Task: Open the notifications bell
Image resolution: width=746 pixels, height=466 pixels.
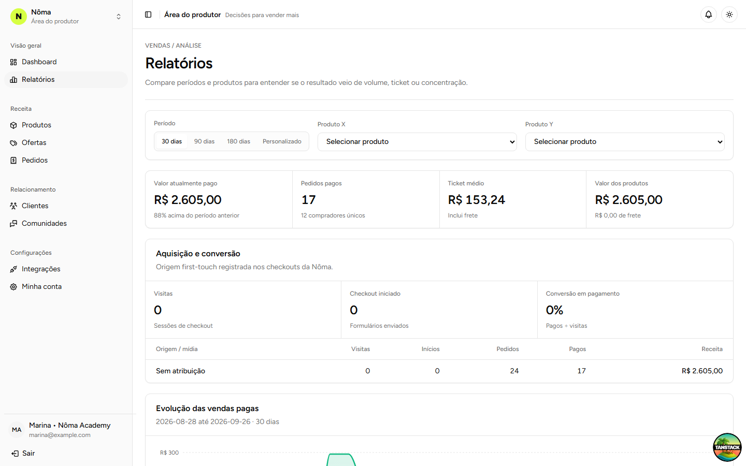Action: [709, 14]
